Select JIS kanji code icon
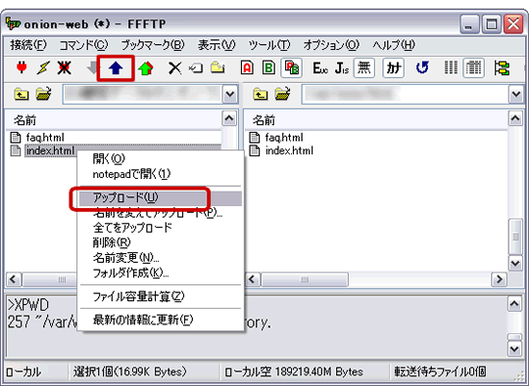The image size is (529, 386). click(x=342, y=68)
